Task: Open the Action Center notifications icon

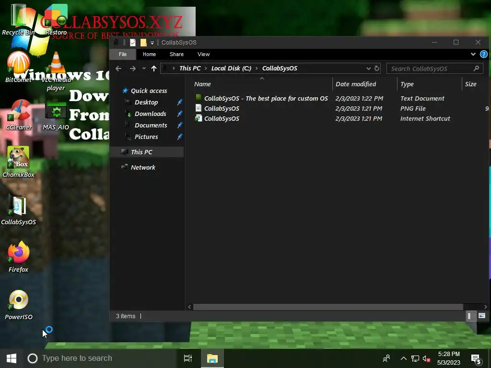Action: pos(476,359)
